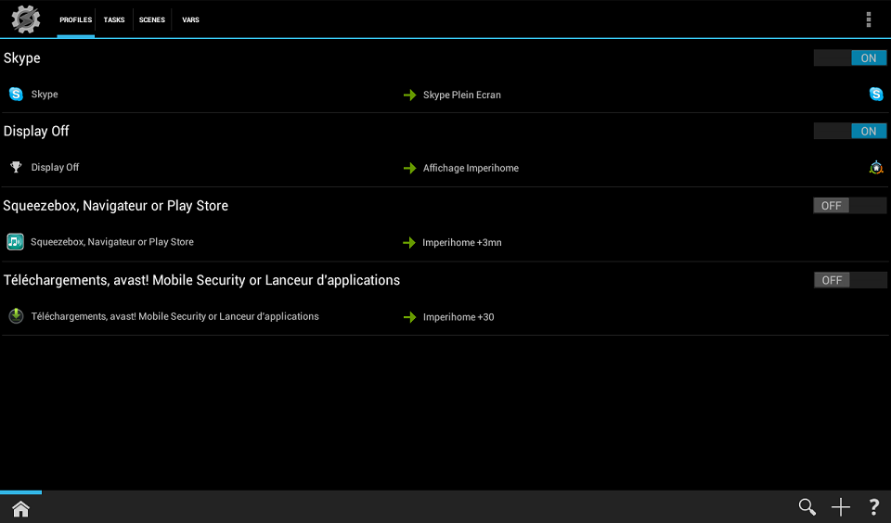This screenshot has height=523, width=891.
Task: Click the Squeezebox music note icon
Action: (16, 242)
